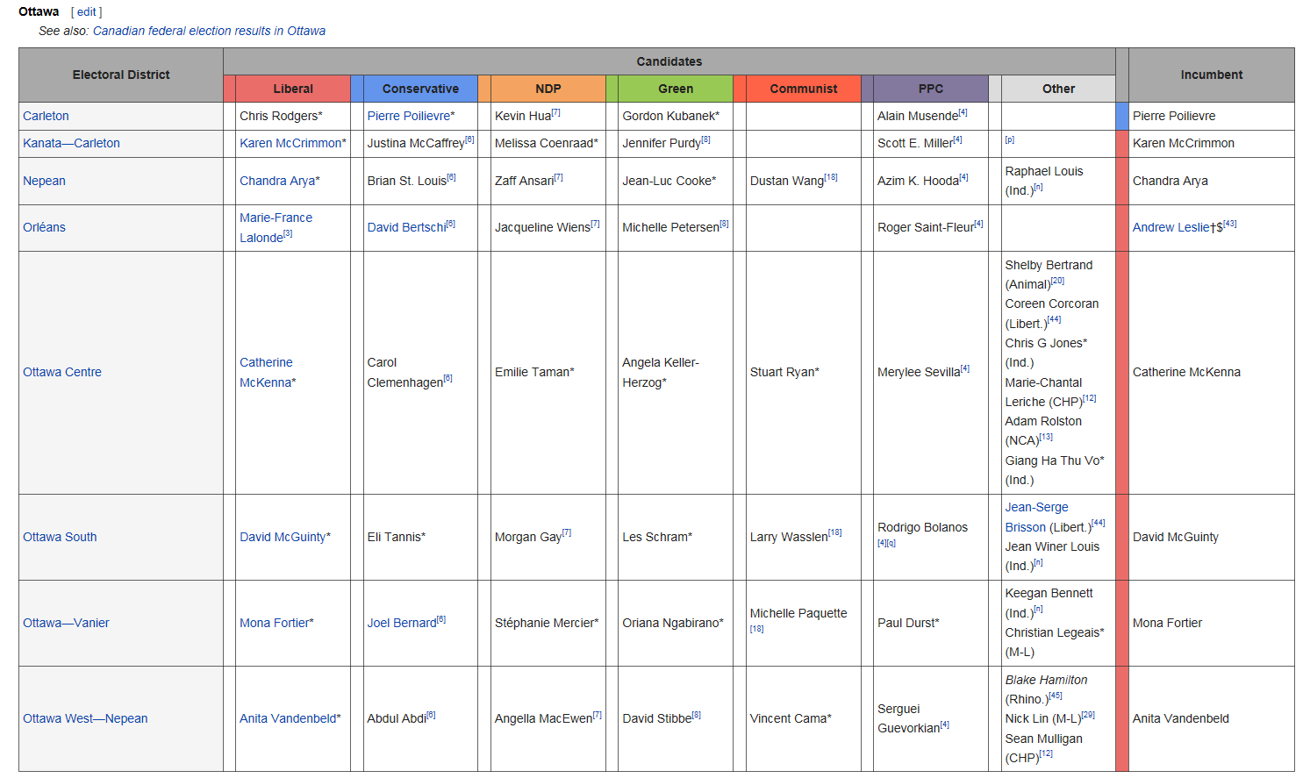Click the red incumbent swatch beside Karen McCrimmon
This screenshot has height=778, width=1303.
point(1121,143)
